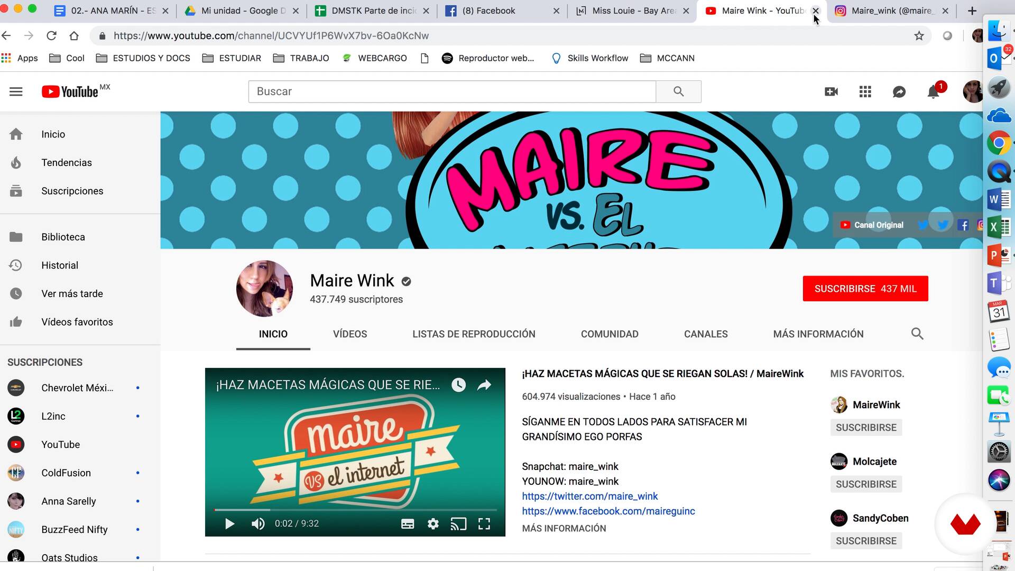Open the twitter.com/maire_wink link
This screenshot has height=571, width=1015.
click(590, 496)
